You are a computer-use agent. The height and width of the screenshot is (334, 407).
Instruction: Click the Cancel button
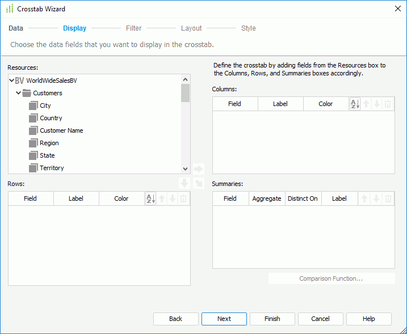point(321,319)
